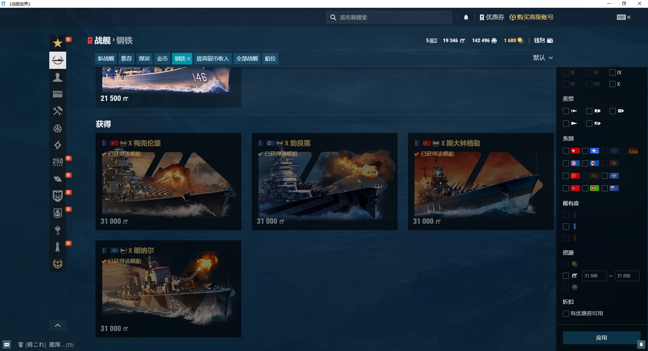Click the 购买高级账号 link
The image size is (648, 351).
(x=532, y=17)
